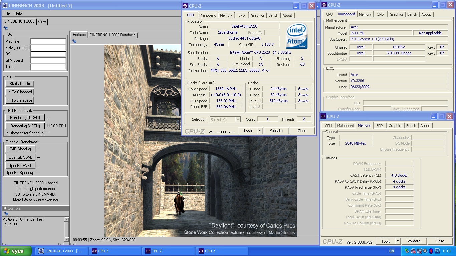
Task: Open the Tools dropdown arrow in the CPU tab window
Action: click(260, 131)
